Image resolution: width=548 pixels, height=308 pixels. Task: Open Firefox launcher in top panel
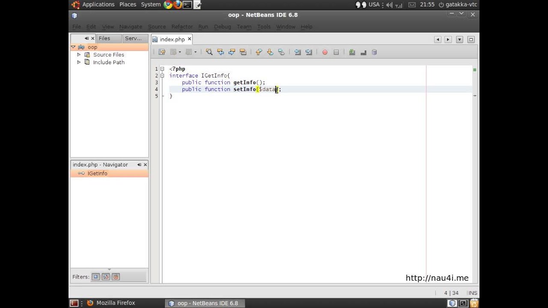178,5
